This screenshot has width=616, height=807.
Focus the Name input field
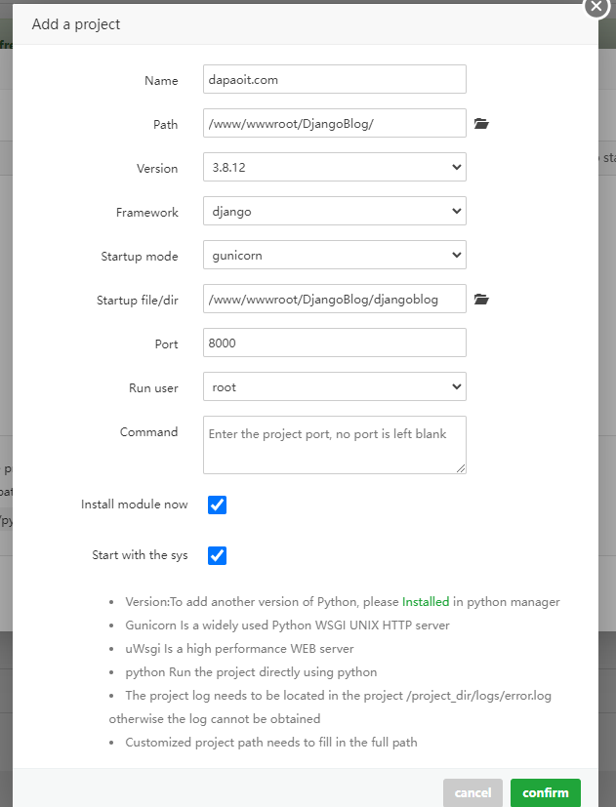[x=334, y=79]
